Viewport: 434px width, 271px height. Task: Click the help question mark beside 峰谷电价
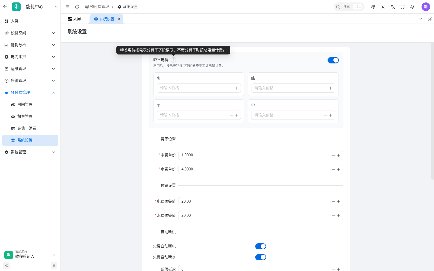[173, 60]
